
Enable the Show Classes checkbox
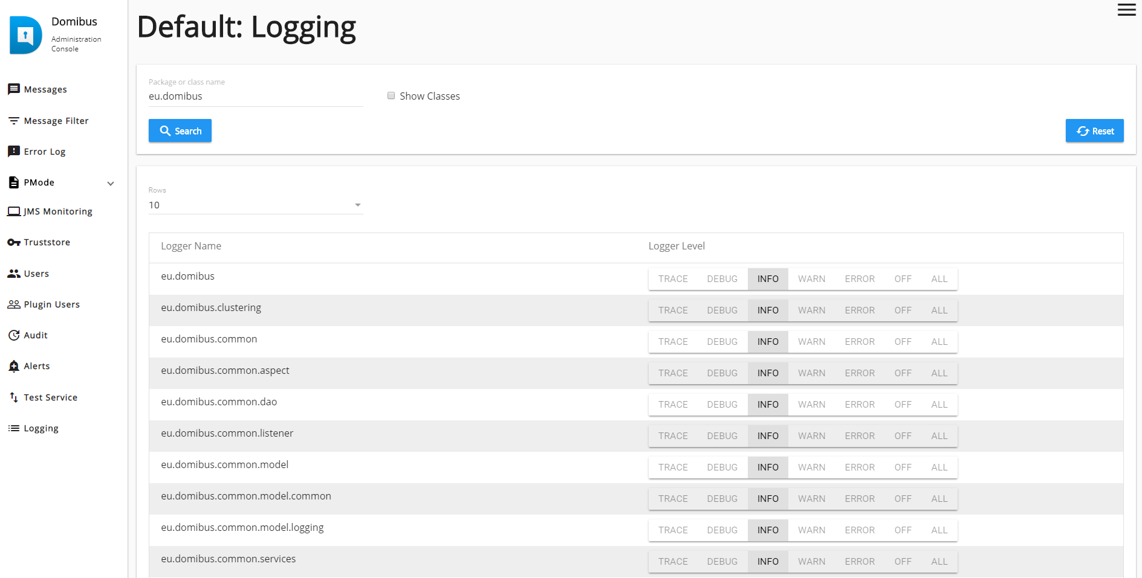pos(391,95)
